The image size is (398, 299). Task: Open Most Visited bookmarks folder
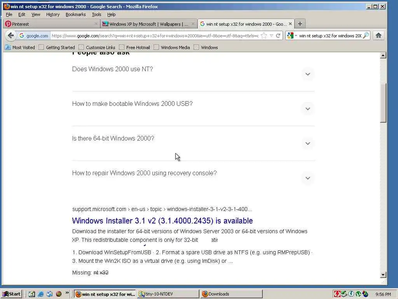tap(20, 47)
